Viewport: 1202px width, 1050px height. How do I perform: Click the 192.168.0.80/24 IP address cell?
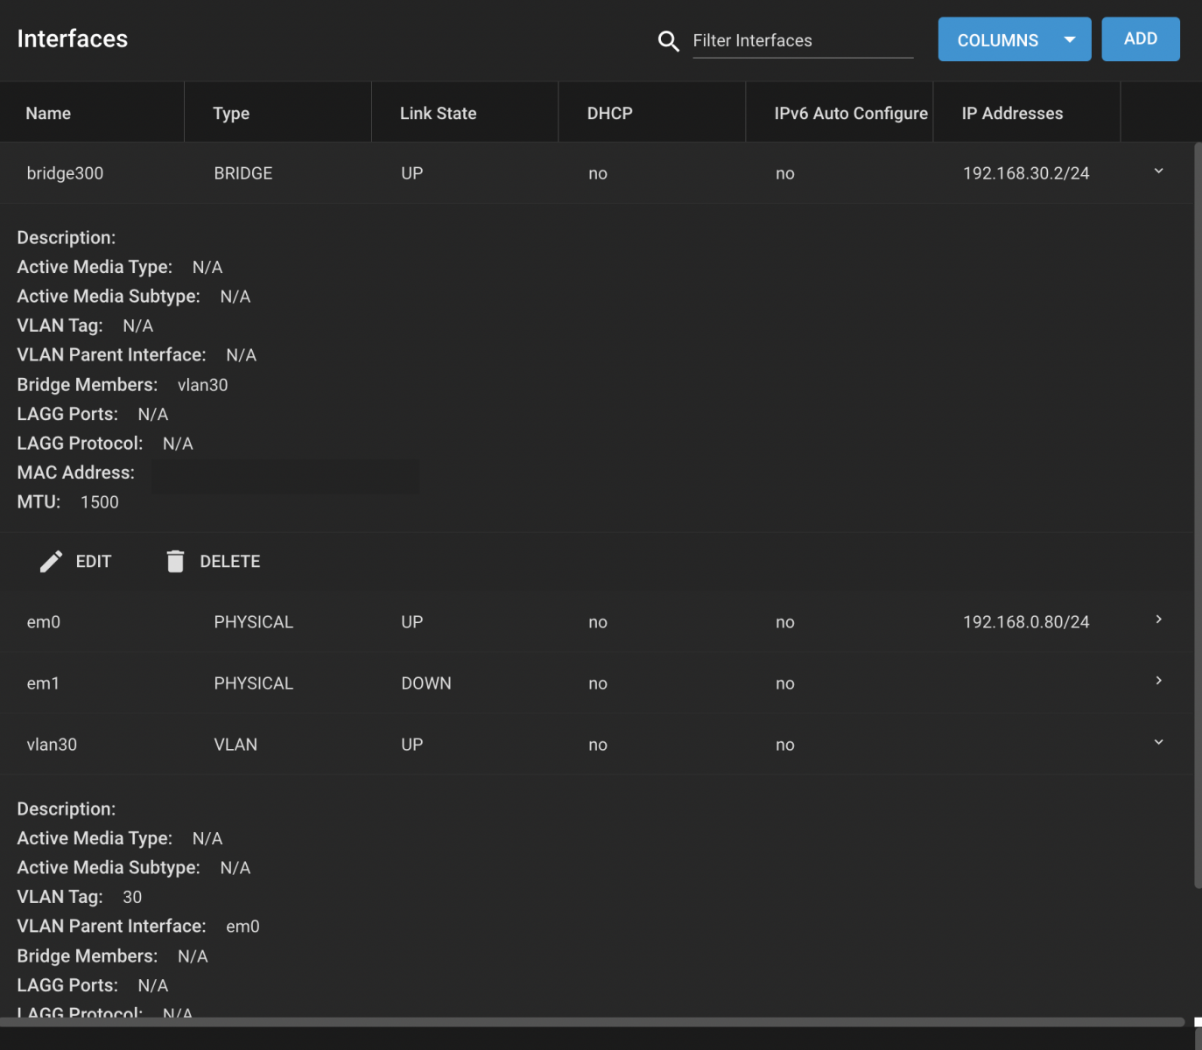[1026, 622]
